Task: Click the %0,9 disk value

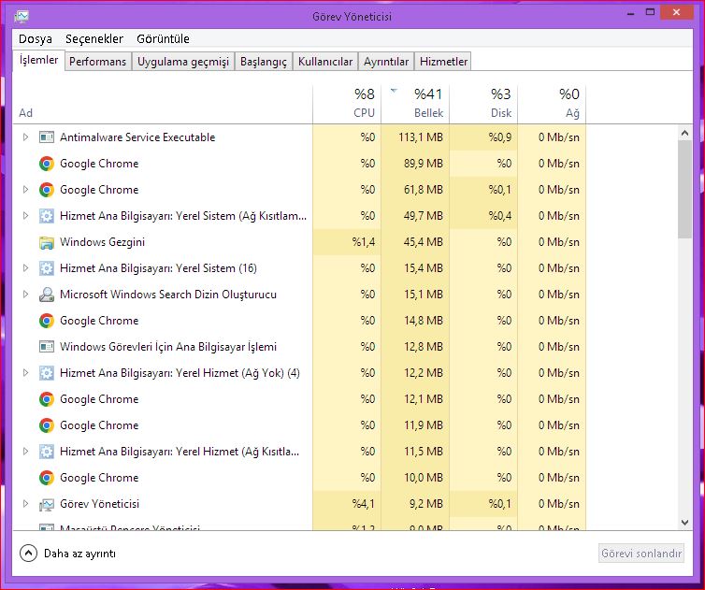Action: [499, 137]
